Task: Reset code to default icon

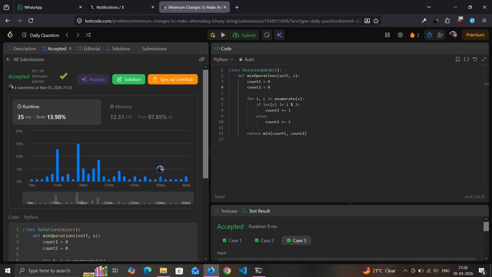Action: point(475,60)
